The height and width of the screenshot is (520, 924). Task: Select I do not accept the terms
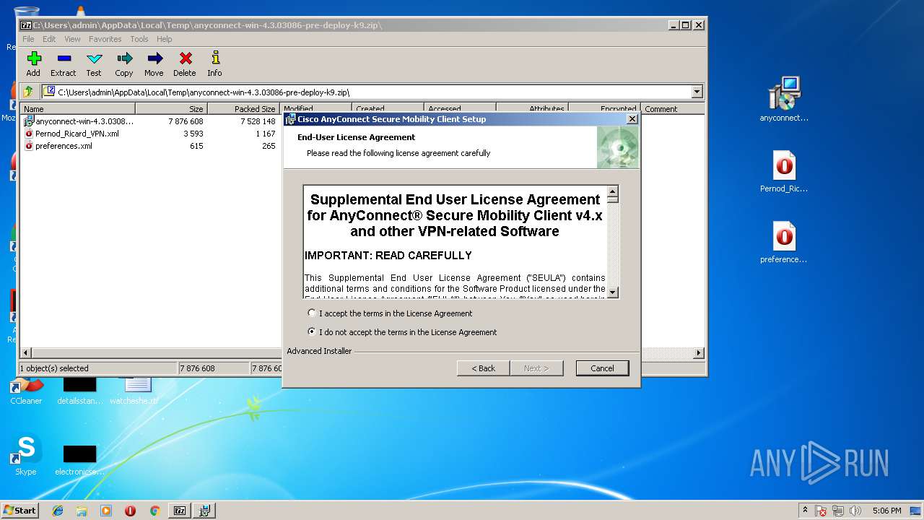[403, 332]
